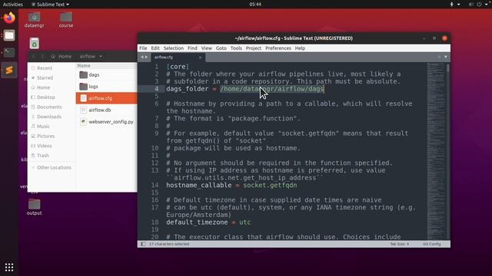The image size is (492, 276).
Task: Close the airflow.cfg tab
Action: pyautogui.click(x=200, y=58)
